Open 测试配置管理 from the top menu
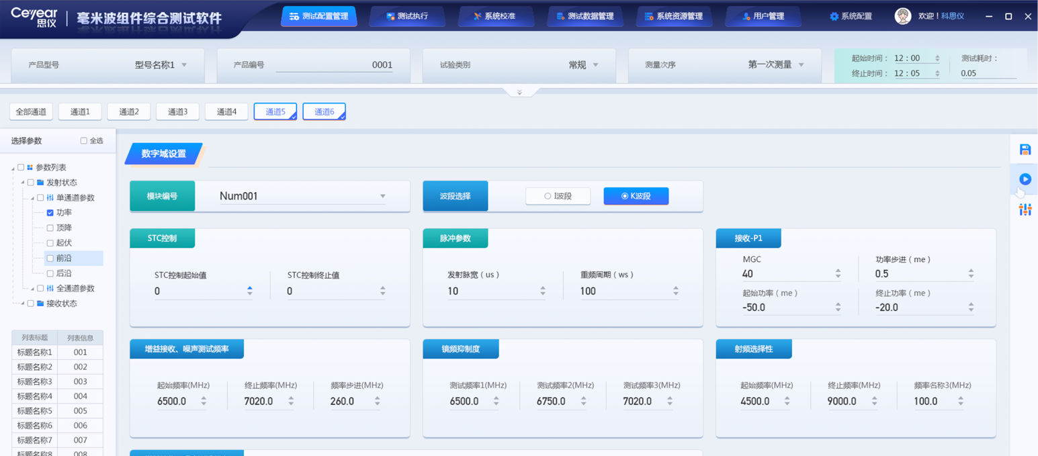This screenshot has height=456, width=1038. tap(319, 15)
